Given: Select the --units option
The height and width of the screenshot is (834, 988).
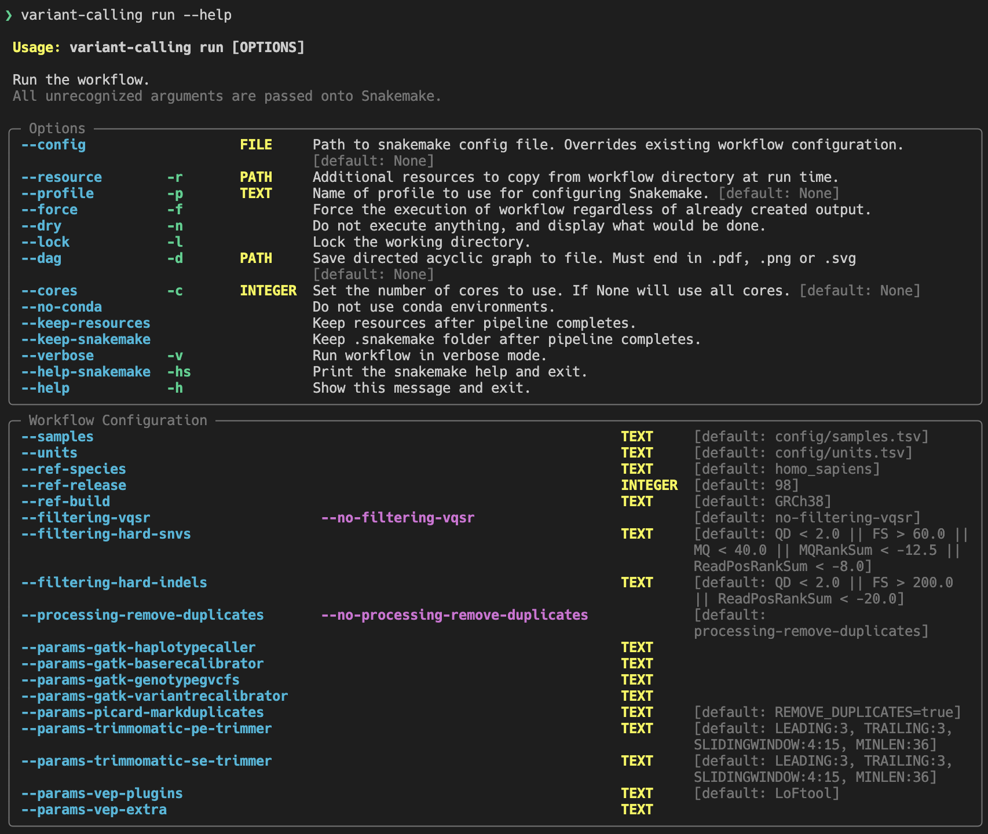Looking at the screenshot, I should coord(49,453).
